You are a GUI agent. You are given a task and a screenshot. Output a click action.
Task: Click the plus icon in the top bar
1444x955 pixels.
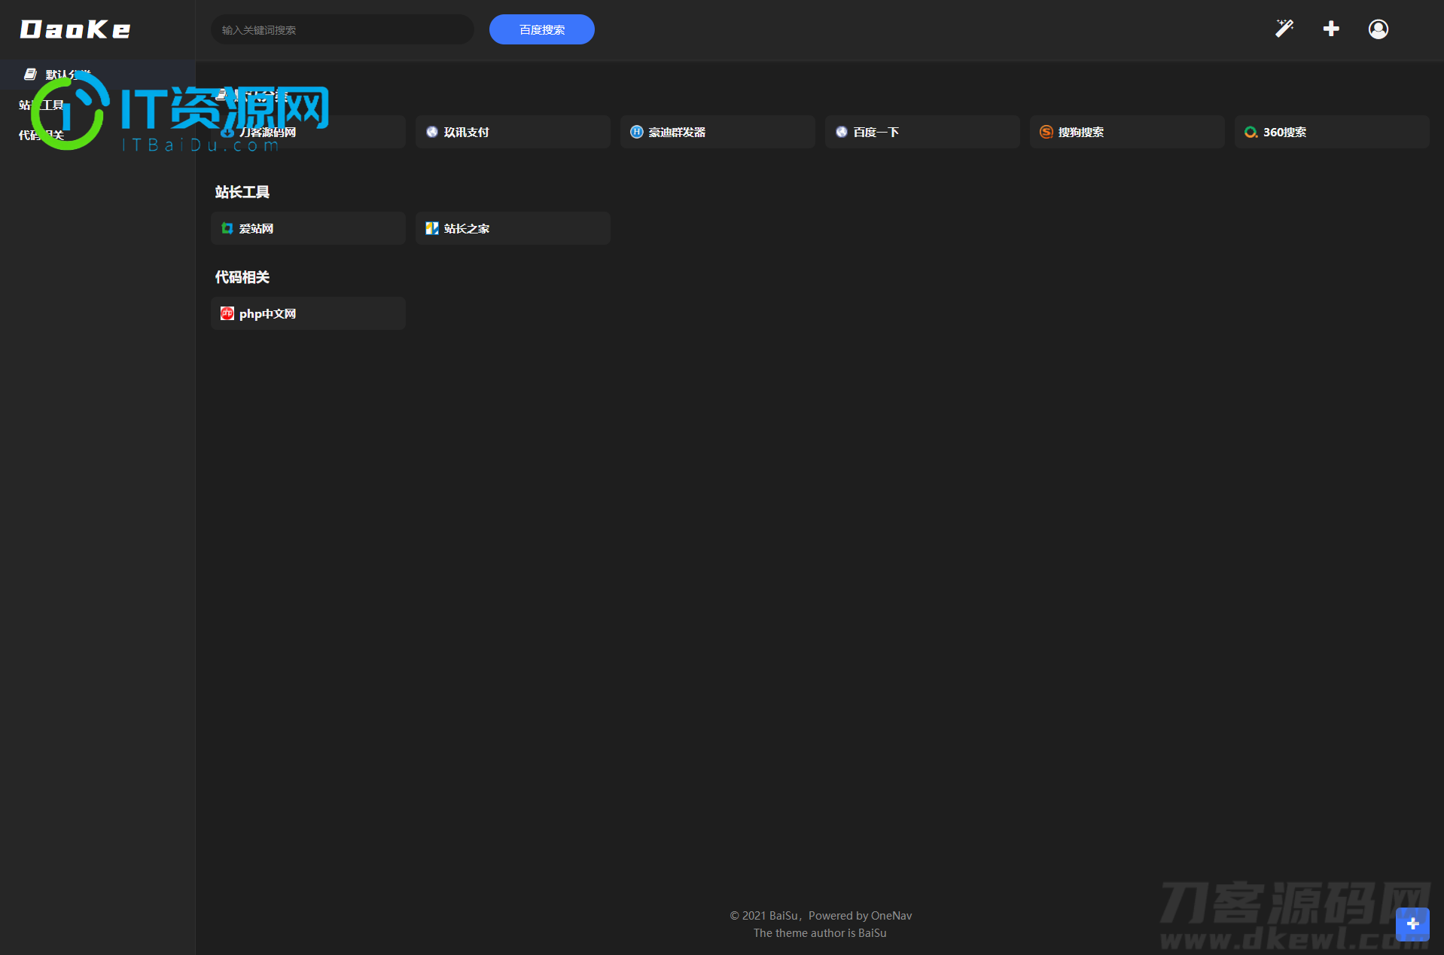1331,29
